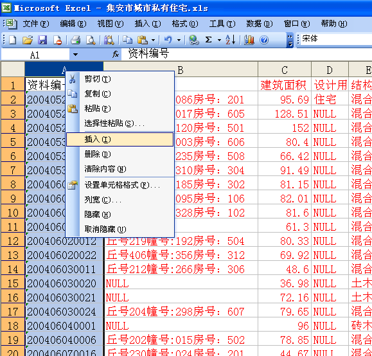372x356 pixels.
Task: Click the 住宅 cell in column D
Action: click(x=330, y=99)
